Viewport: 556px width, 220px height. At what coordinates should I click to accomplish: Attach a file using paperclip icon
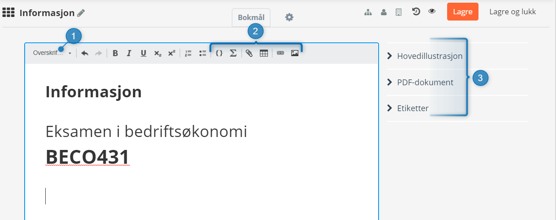point(249,53)
